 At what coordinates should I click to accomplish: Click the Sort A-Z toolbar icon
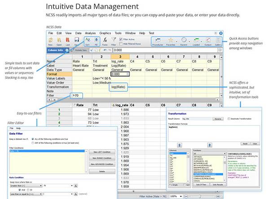click(88, 40)
